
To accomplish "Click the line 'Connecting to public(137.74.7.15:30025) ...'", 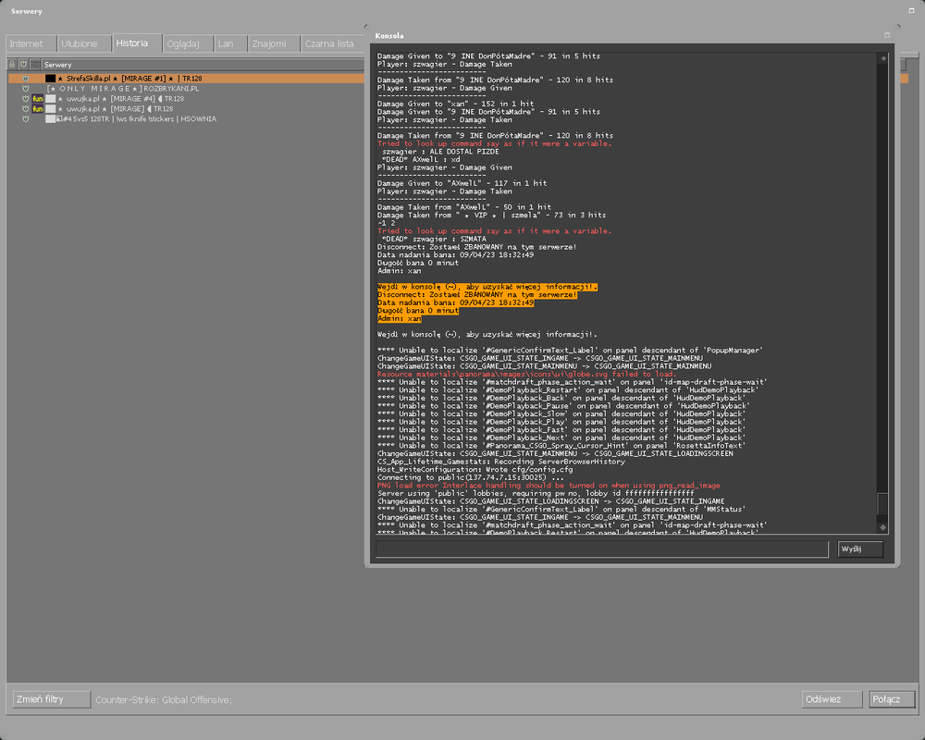I will [470, 477].
